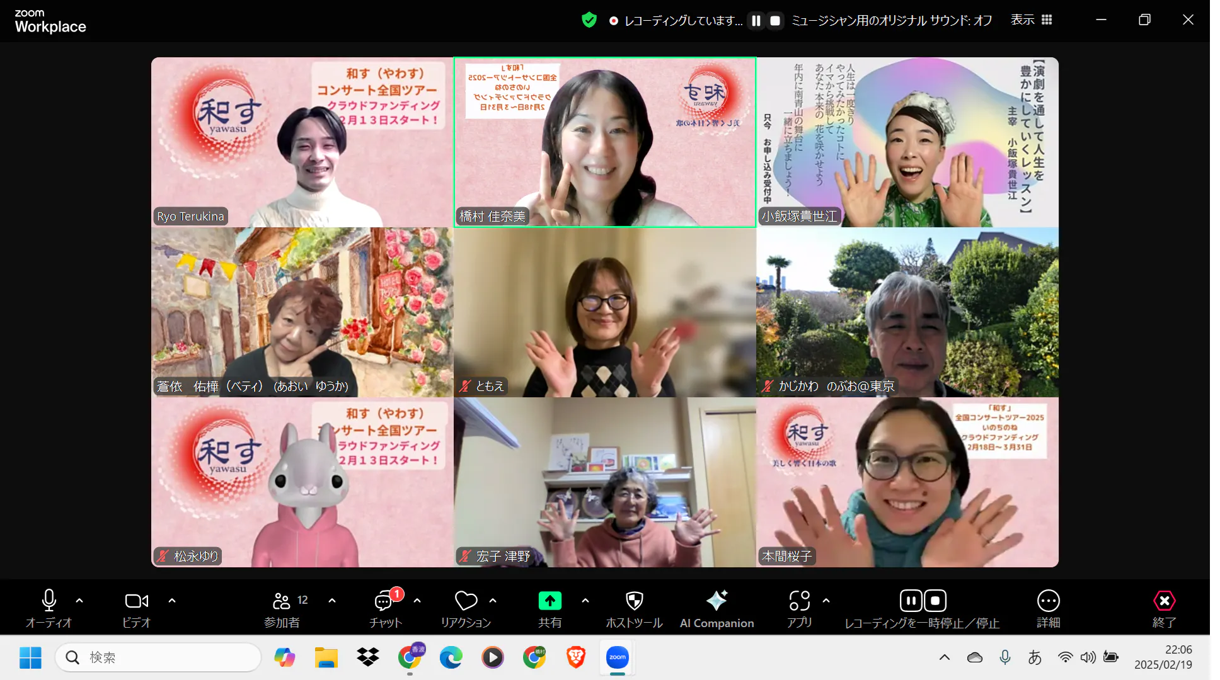Click the Reactions heart icon
The image size is (1220, 680).
point(466,602)
